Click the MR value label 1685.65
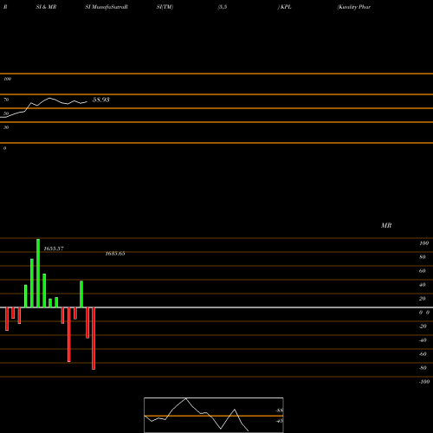The image size is (433, 433). pyautogui.click(x=115, y=254)
